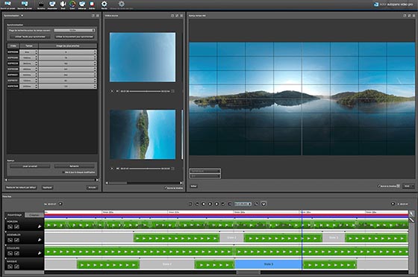Adjust the second video row Temps stepper
This screenshot has height=277, width=418.
(x=37, y=57)
